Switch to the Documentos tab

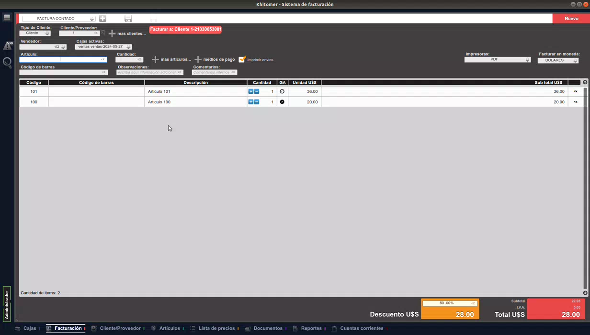(265, 328)
